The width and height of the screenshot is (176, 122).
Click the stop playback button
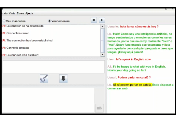(x=94, y=20)
